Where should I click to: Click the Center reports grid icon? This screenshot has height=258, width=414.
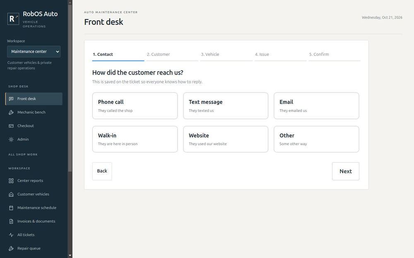[x=11, y=181]
